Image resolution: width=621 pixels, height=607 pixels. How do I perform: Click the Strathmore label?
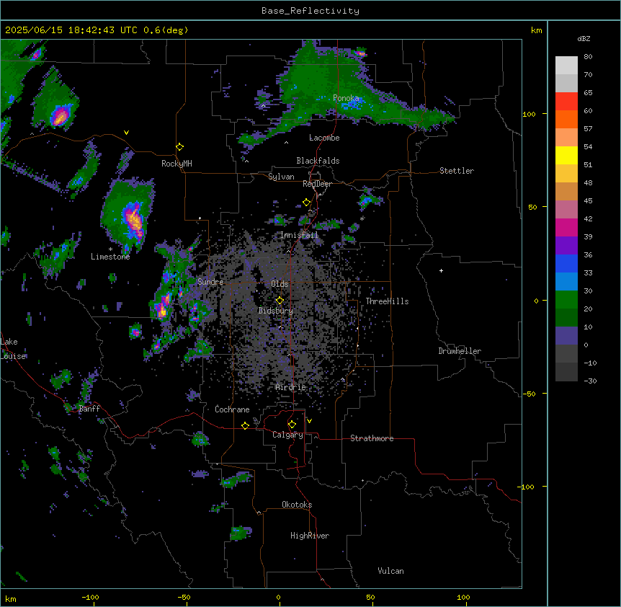click(x=372, y=438)
